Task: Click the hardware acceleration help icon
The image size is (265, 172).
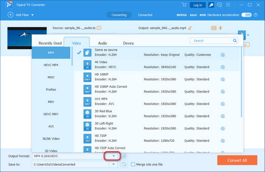Action: 256,15
